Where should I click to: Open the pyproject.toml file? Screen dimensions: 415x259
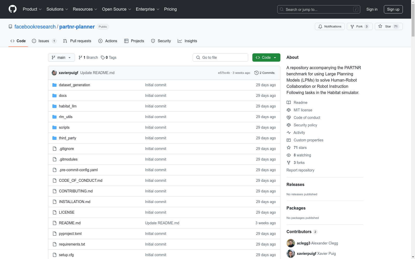coord(70,234)
